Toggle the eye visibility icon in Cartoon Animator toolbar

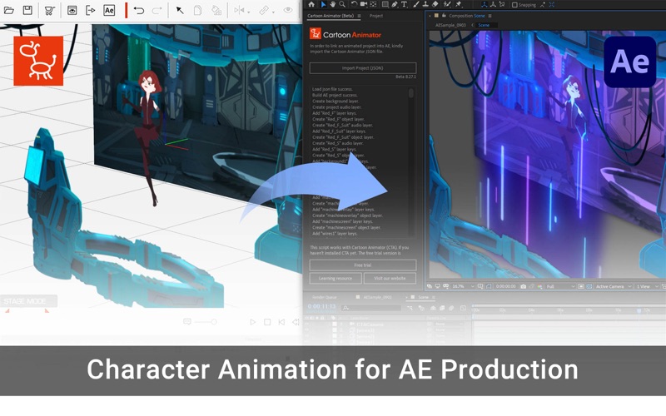pyautogui.click(x=288, y=10)
